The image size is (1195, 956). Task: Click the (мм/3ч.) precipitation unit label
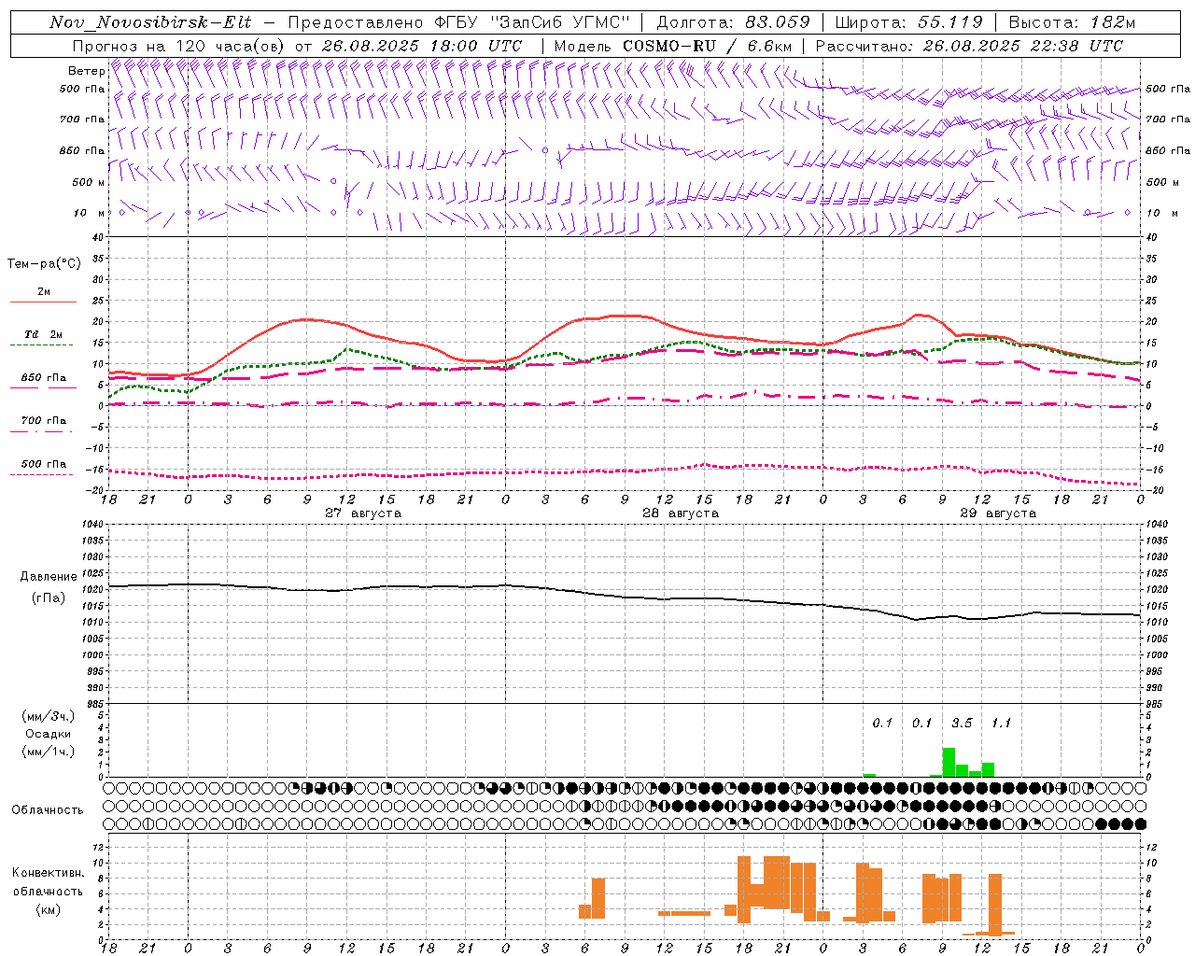click(x=49, y=716)
